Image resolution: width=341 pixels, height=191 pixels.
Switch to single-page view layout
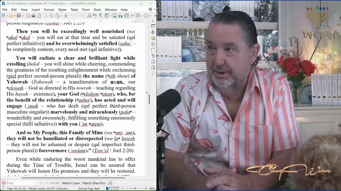107,189
